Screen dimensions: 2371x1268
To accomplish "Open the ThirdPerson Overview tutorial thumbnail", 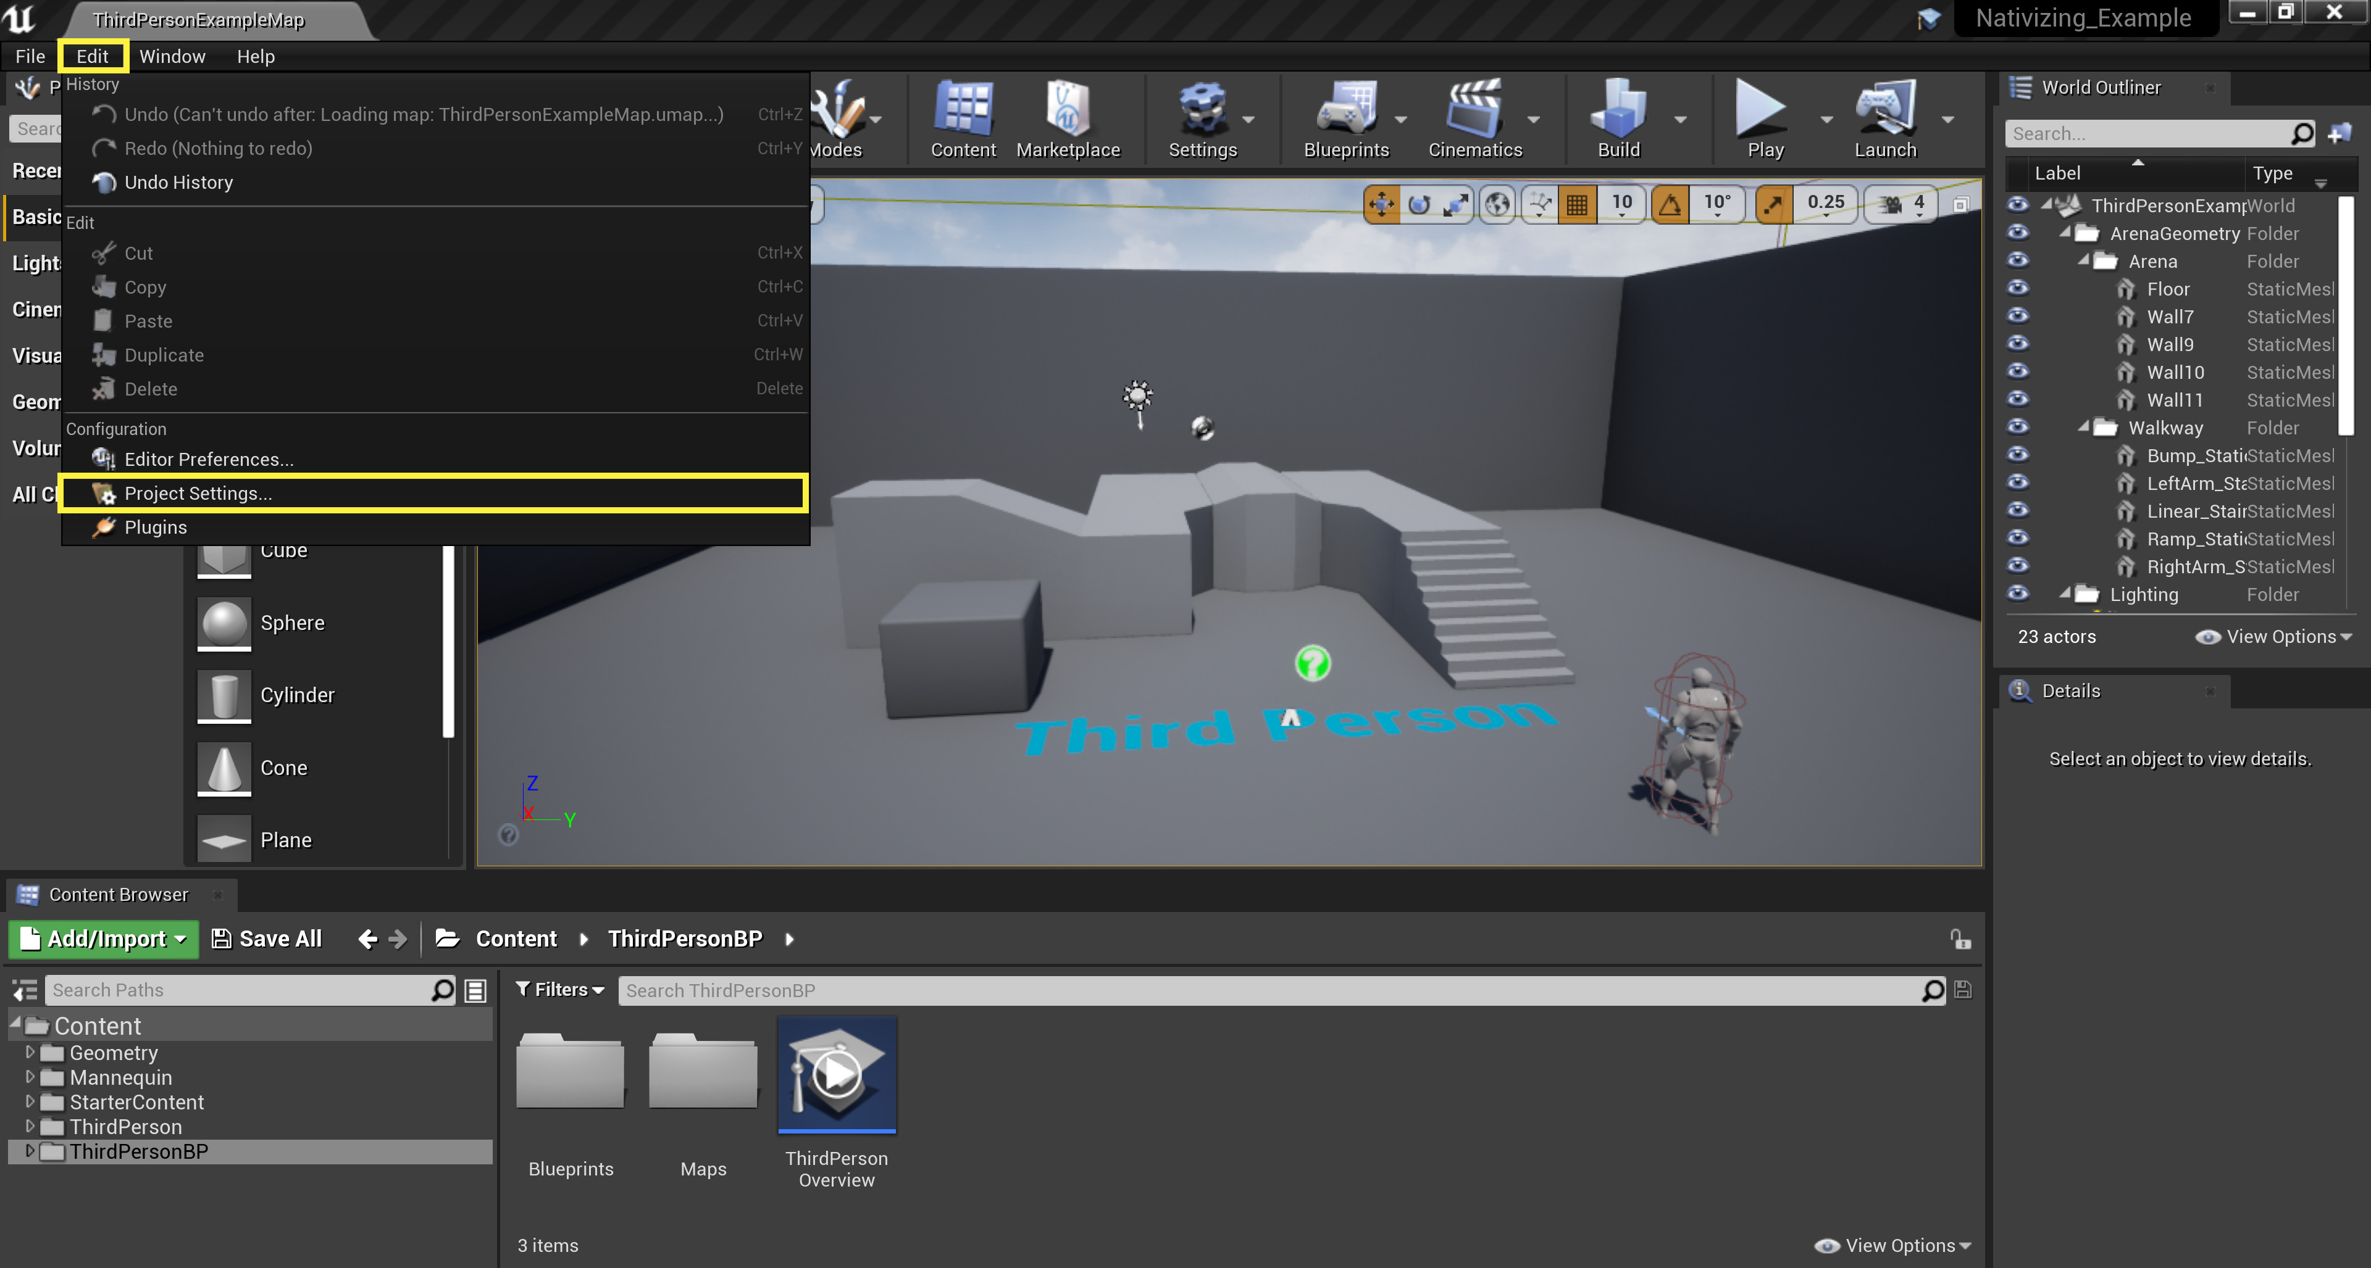I will 836,1074.
